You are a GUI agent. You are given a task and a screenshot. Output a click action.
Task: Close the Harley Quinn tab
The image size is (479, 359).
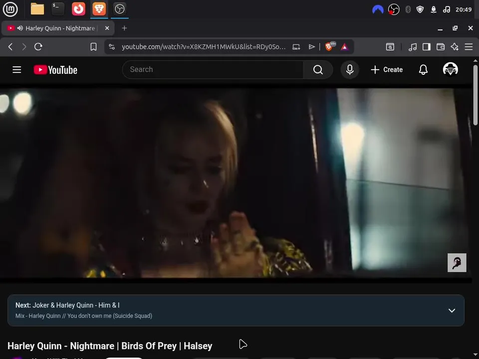coord(107,28)
